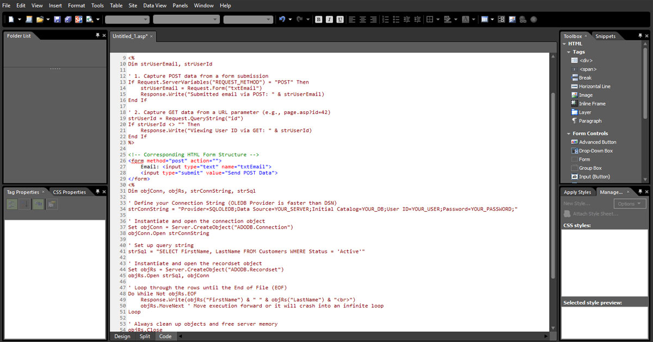Image resolution: width=653 pixels, height=342 pixels.
Task: Open the Undo history dropdown arrow
Action: tap(289, 19)
